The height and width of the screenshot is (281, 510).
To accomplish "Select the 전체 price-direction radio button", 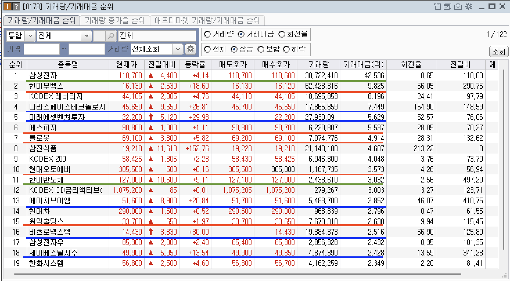I will (207, 50).
